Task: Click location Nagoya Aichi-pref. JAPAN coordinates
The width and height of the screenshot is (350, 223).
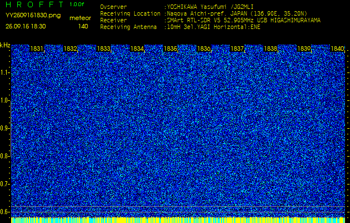Action: pos(237,13)
